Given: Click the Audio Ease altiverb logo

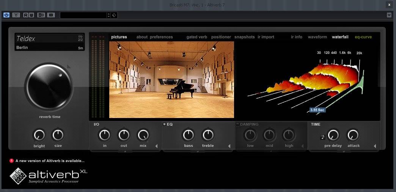Looking at the screenshot, I should coord(48,175).
